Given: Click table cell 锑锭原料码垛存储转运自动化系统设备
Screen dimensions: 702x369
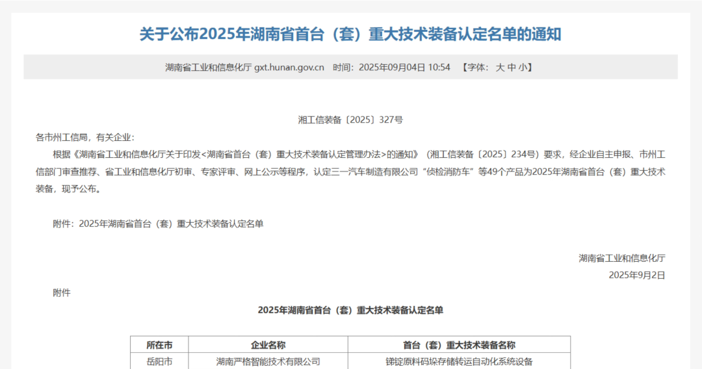Looking at the screenshot, I should [x=460, y=361].
